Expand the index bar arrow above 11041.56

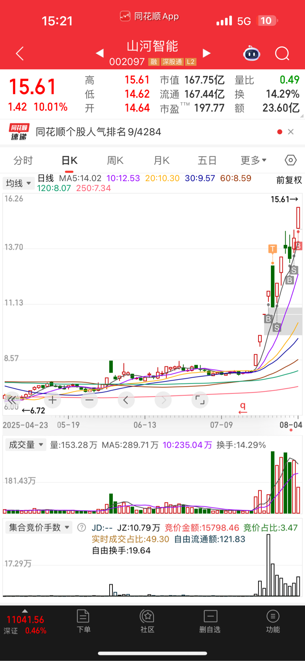coord(25,611)
